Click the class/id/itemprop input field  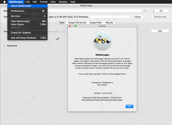[x=110, y=17]
